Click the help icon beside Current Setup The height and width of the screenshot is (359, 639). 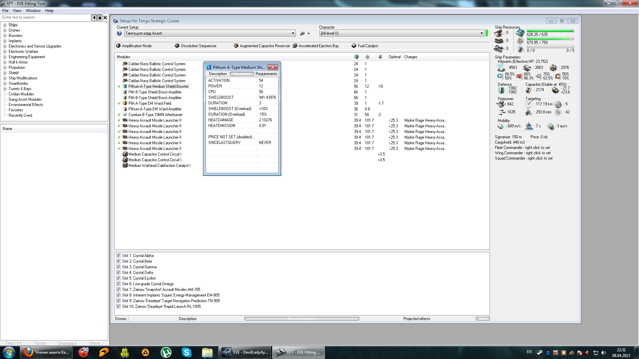(x=119, y=33)
